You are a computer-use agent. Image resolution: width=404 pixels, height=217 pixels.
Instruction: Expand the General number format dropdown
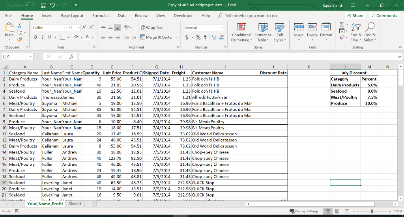223,28
